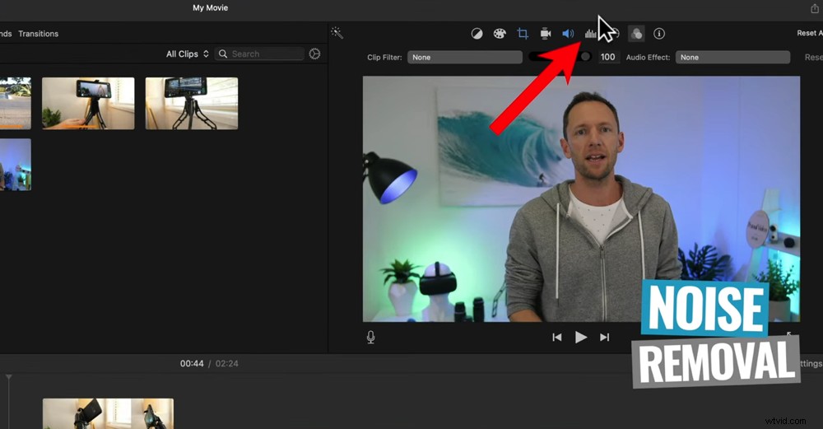Open browser settings gear next to Search
823x429 pixels.
314,54
